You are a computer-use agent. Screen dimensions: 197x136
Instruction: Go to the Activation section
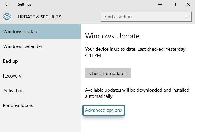coord(14,91)
